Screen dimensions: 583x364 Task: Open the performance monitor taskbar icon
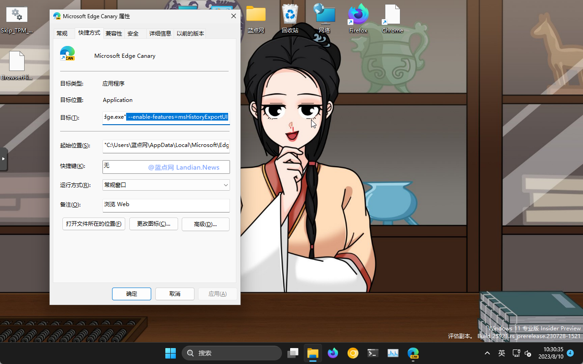(393, 353)
